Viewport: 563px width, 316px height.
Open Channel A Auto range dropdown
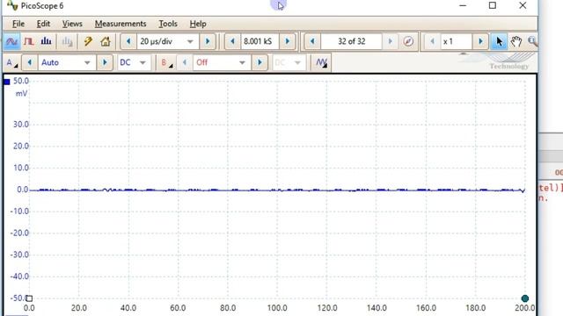(67, 62)
